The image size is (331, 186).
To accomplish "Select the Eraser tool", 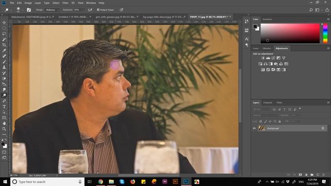I will (x=4, y=79).
